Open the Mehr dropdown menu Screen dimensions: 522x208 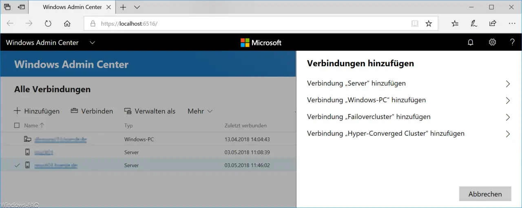tap(200, 111)
